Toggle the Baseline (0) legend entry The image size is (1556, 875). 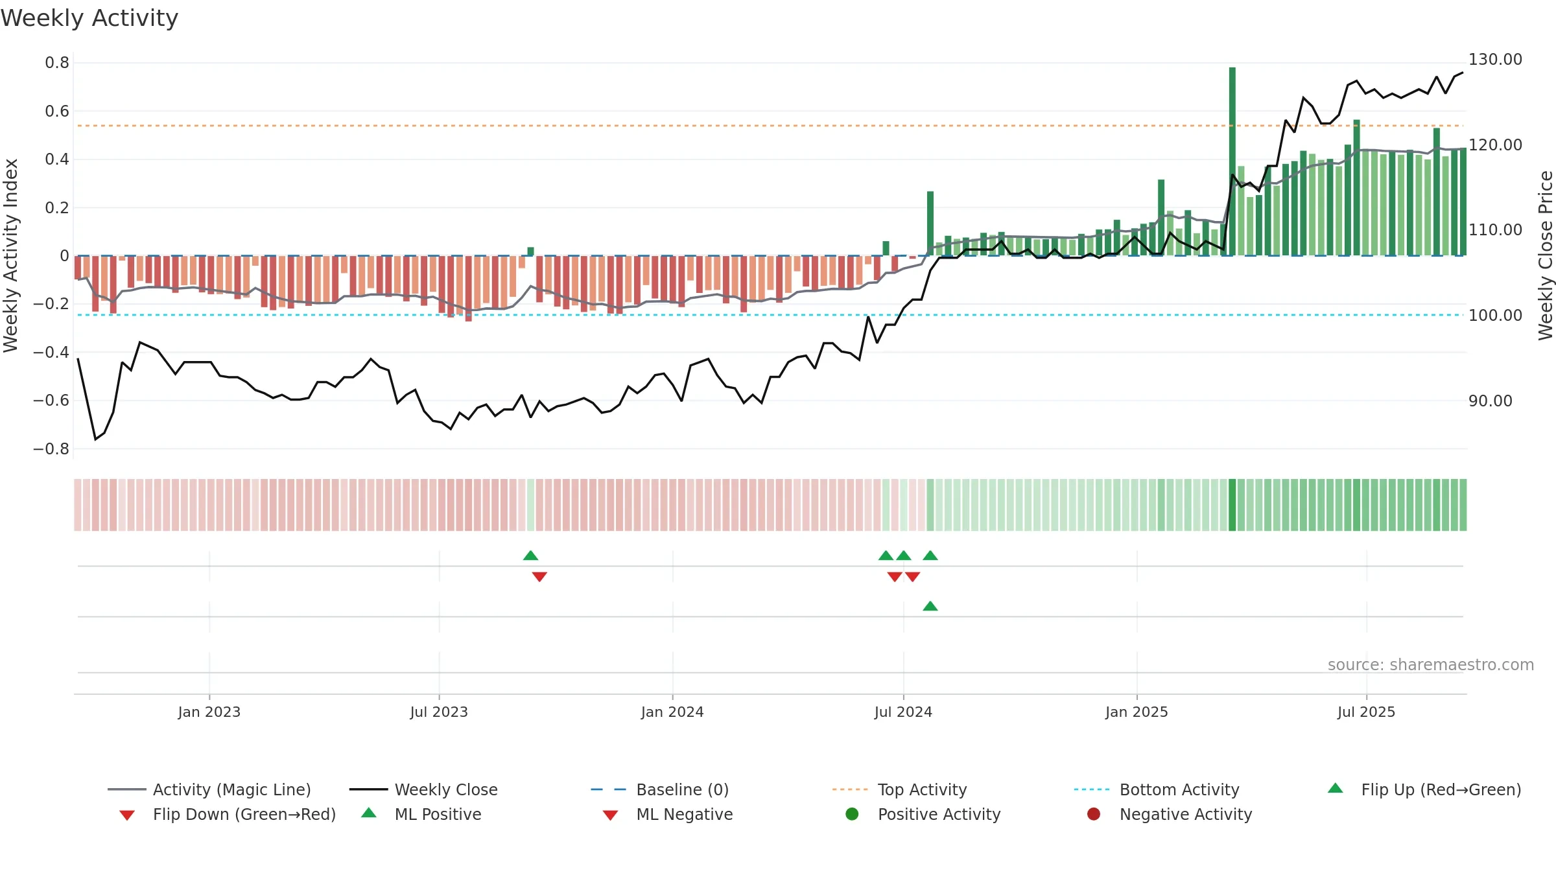pos(660,789)
